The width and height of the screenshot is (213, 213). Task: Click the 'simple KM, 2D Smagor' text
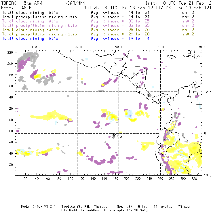[x=132, y=210]
